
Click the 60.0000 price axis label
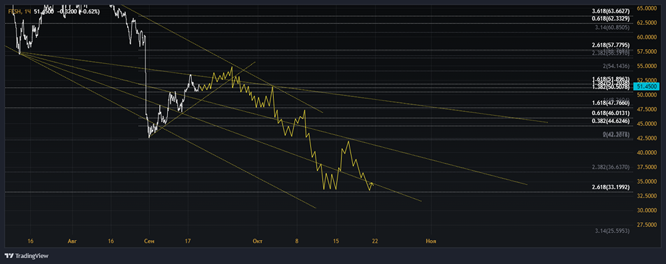pyautogui.click(x=646, y=37)
